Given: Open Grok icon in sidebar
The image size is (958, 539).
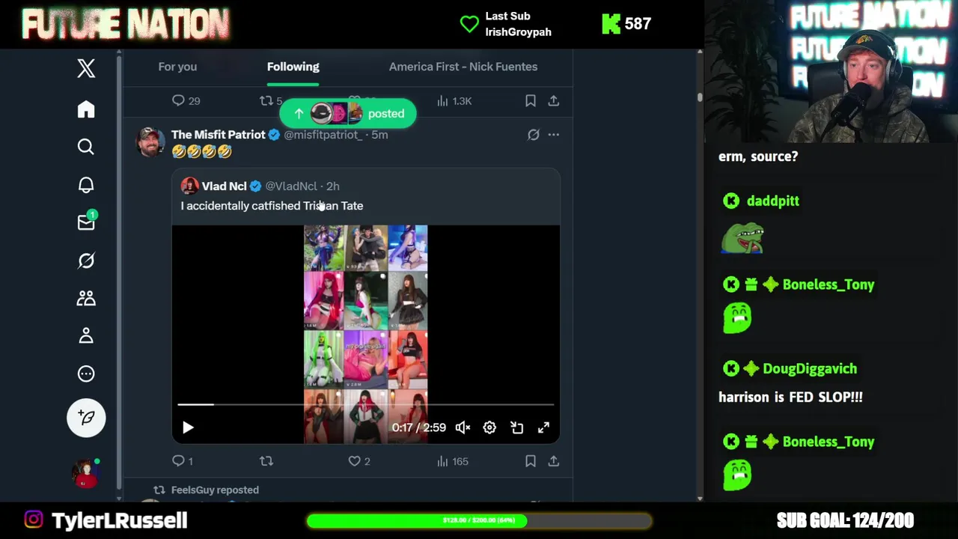Looking at the screenshot, I should point(86,261).
